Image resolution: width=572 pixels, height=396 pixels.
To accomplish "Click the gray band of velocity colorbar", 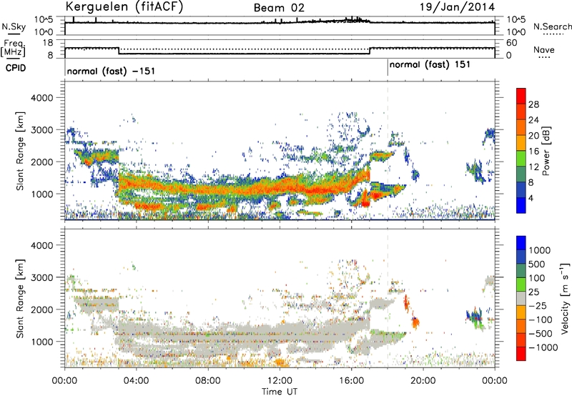I will coord(521,299).
